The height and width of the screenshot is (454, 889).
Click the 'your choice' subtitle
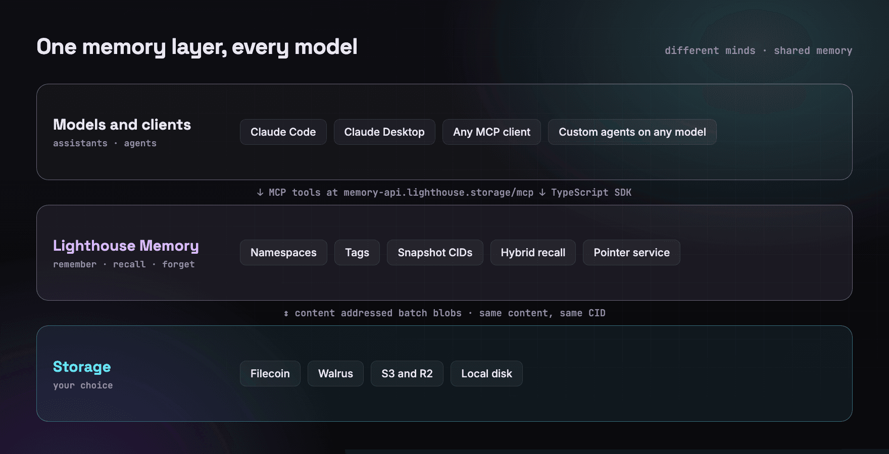[x=83, y=385]
